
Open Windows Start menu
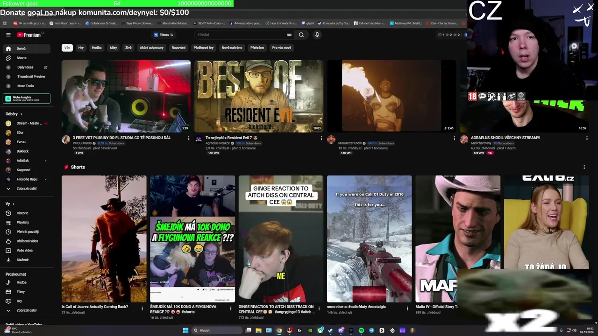click(185, 330)
